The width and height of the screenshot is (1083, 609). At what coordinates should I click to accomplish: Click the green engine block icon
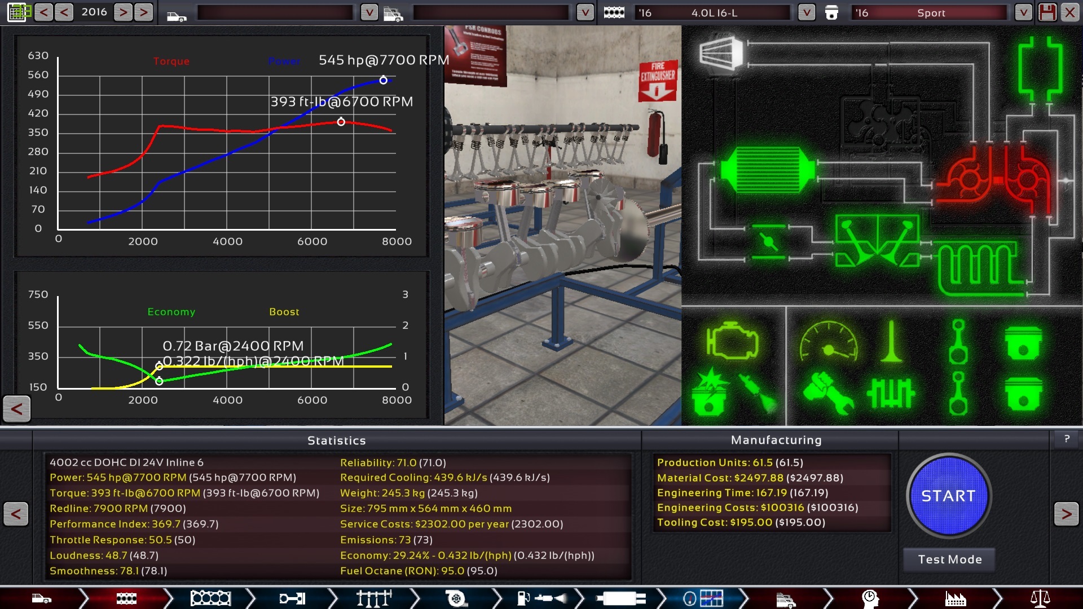coord(732,340)
